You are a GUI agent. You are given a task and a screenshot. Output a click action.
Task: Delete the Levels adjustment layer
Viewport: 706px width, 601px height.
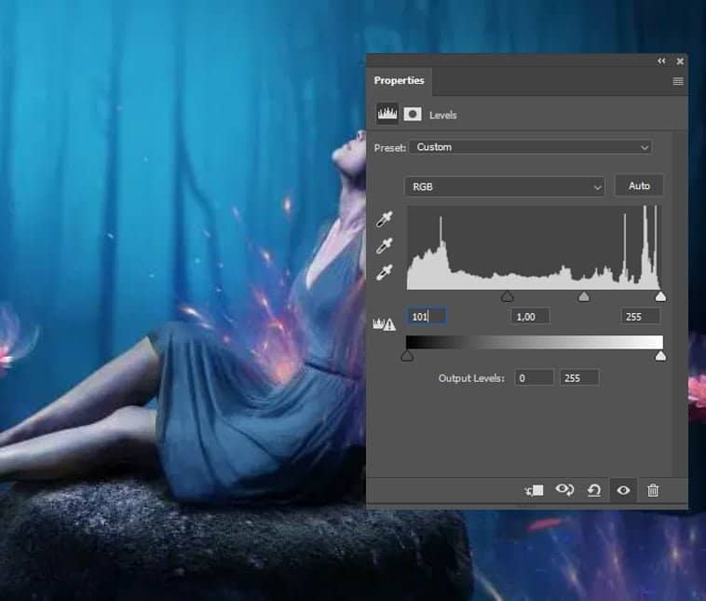653,490
